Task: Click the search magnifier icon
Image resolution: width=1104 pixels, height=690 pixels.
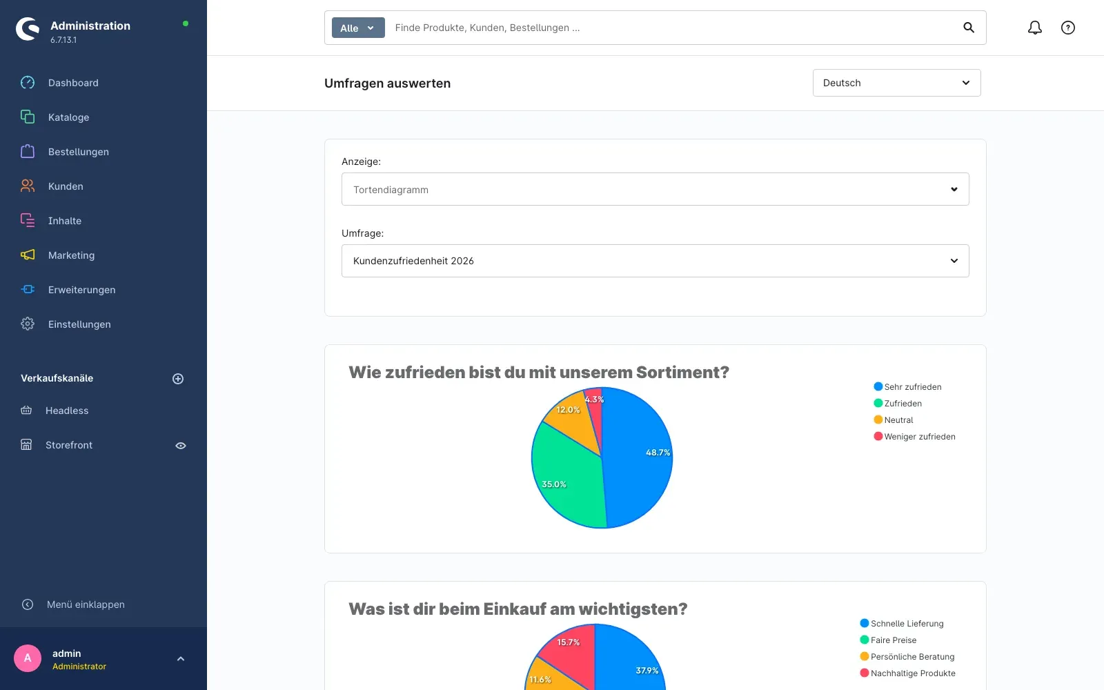Action: tap(969, 28)
